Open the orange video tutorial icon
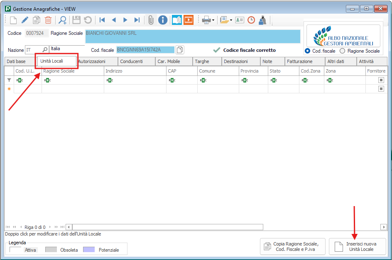The width and height of the screenshot is (392, 260). (189, 20)
